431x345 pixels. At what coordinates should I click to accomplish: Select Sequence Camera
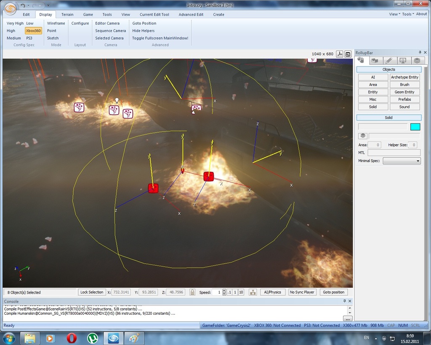coord(111,31)
